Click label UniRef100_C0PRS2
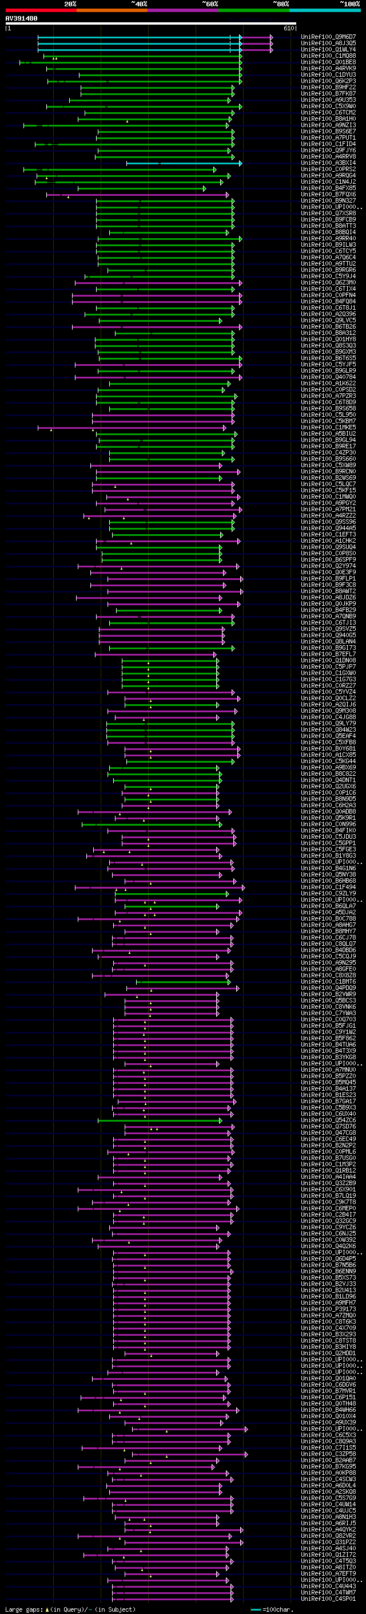This screenshot has height=1614, width=366. point(328,169)
